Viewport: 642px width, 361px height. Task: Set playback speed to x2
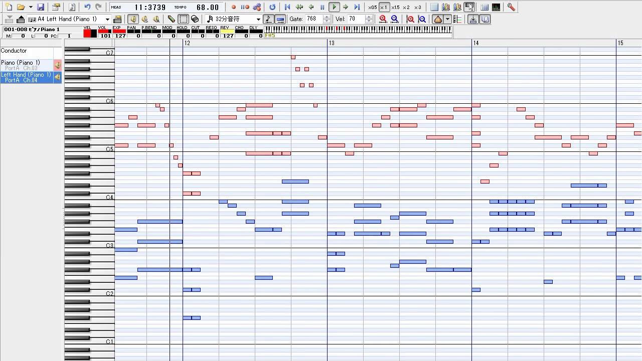[x=406, y=7]
